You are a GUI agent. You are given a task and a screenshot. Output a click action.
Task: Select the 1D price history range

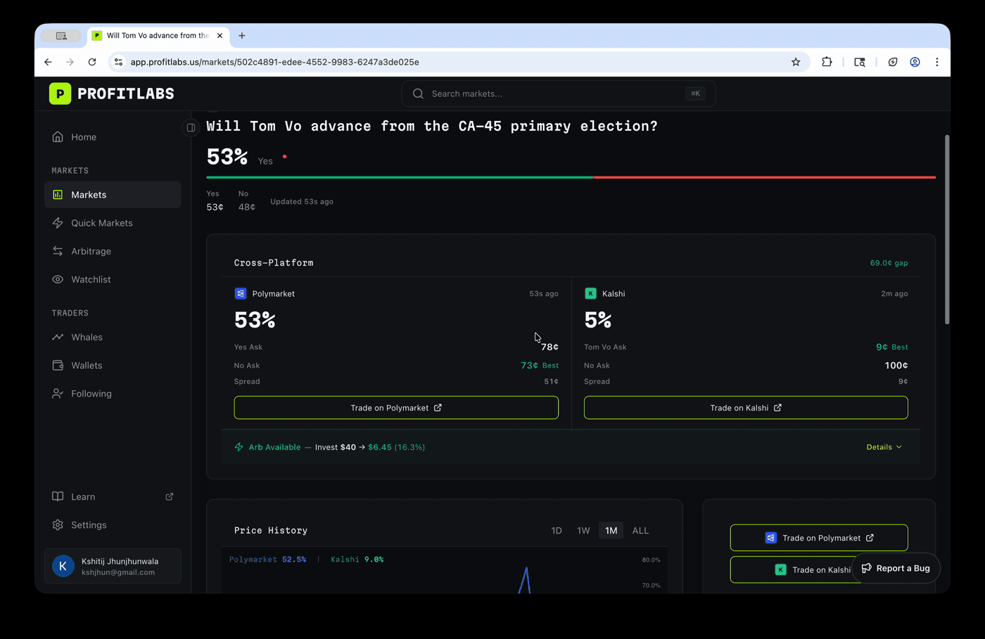(x=557, y=531)
